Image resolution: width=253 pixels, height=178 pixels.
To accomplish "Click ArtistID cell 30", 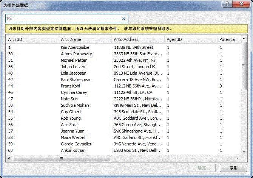I will (x=10, y=54).
